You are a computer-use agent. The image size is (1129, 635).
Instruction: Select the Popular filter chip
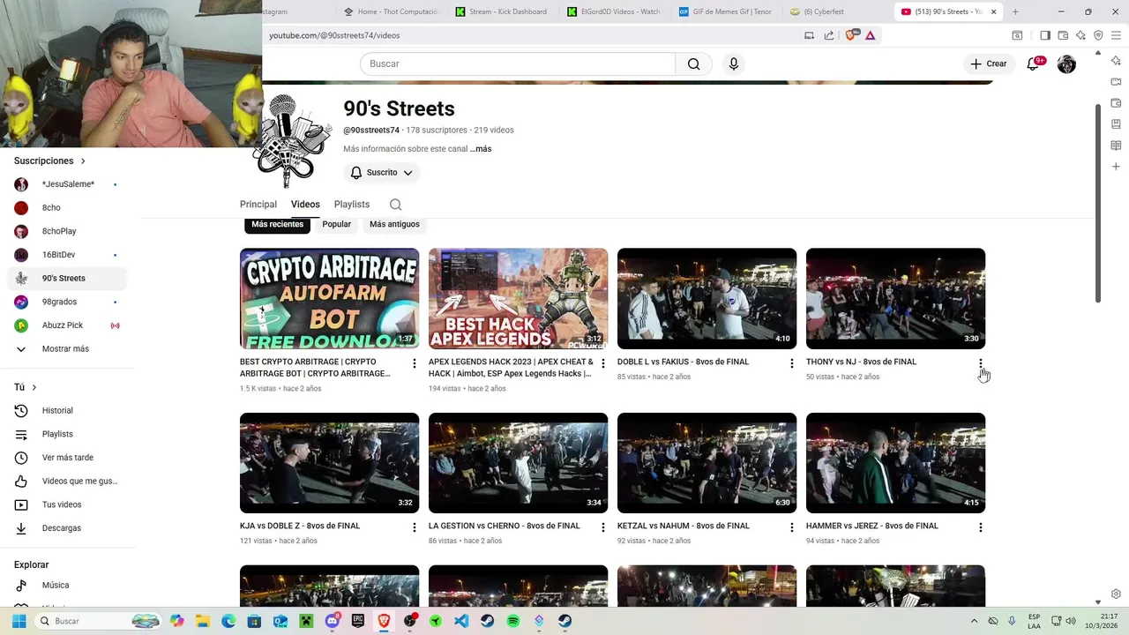pyautogui.click(x=336, y=224)
